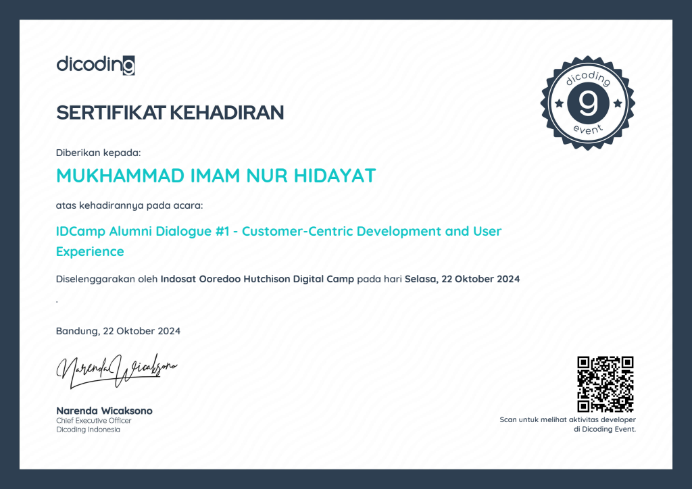Click the heading 'SERTIFIKAT KEHADIRAN'

170,113
